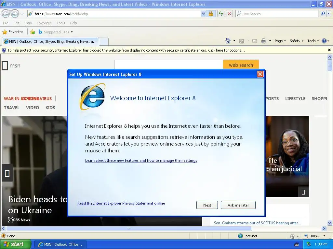333x249 pixels.
Task: Open the Page command dropdown
Action: point(280,41)
